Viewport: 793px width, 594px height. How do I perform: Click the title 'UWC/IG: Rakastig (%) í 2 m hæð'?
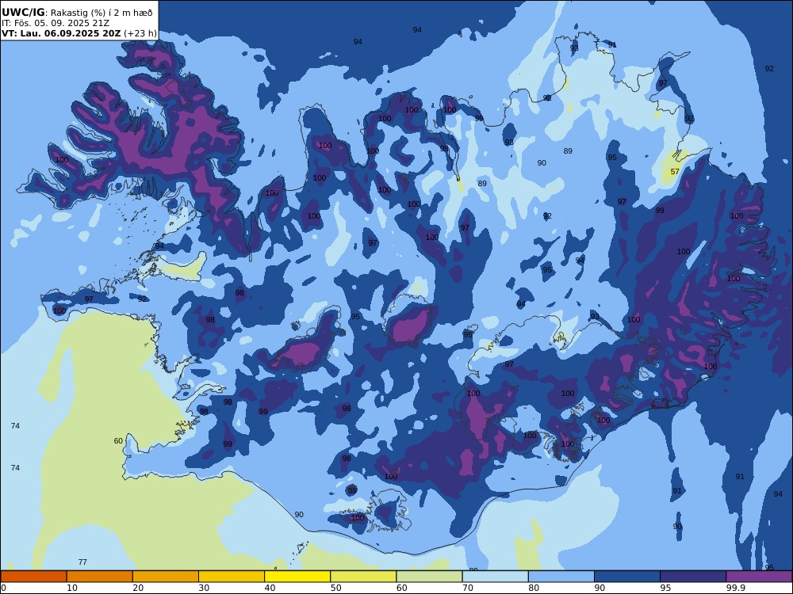coord(77,13)
